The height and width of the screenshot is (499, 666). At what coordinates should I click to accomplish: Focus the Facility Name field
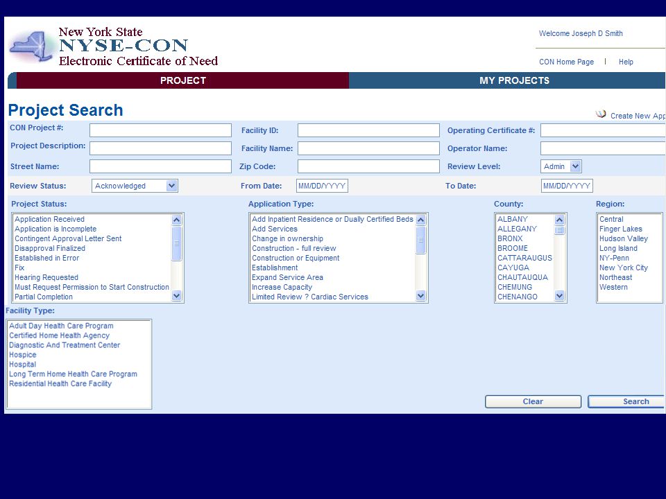[x=368, y=148]
